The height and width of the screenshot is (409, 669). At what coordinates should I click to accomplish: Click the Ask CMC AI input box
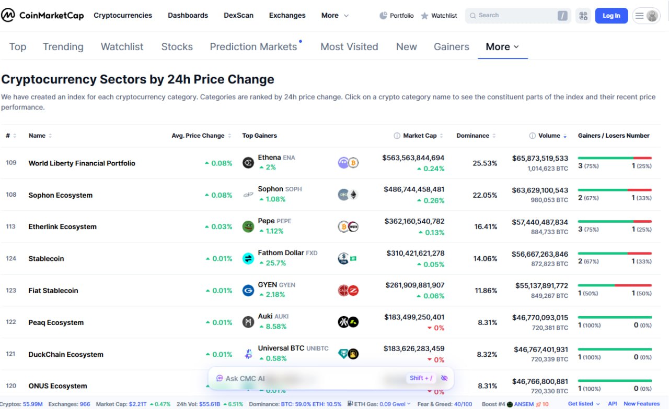331,378
